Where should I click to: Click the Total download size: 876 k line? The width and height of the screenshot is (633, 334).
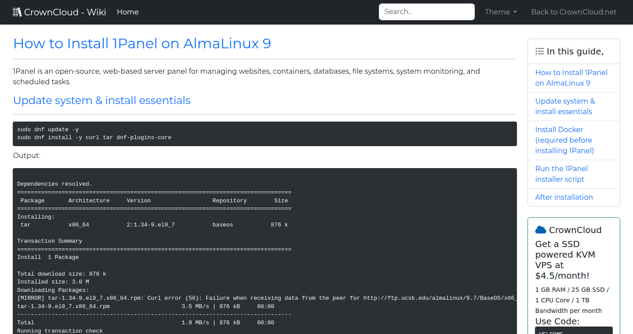coord(62,274)
